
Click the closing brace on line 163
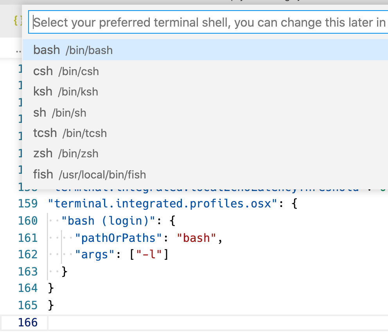(x=65, y=271)
